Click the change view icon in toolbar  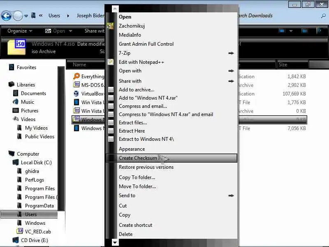tap(282, 31)
